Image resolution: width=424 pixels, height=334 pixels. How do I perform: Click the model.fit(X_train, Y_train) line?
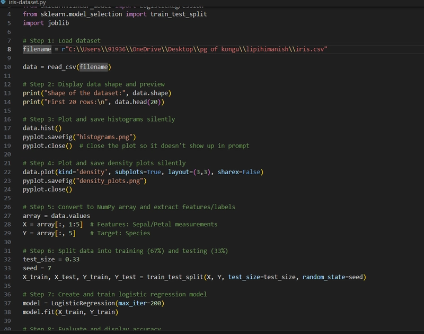pos(70,312)
